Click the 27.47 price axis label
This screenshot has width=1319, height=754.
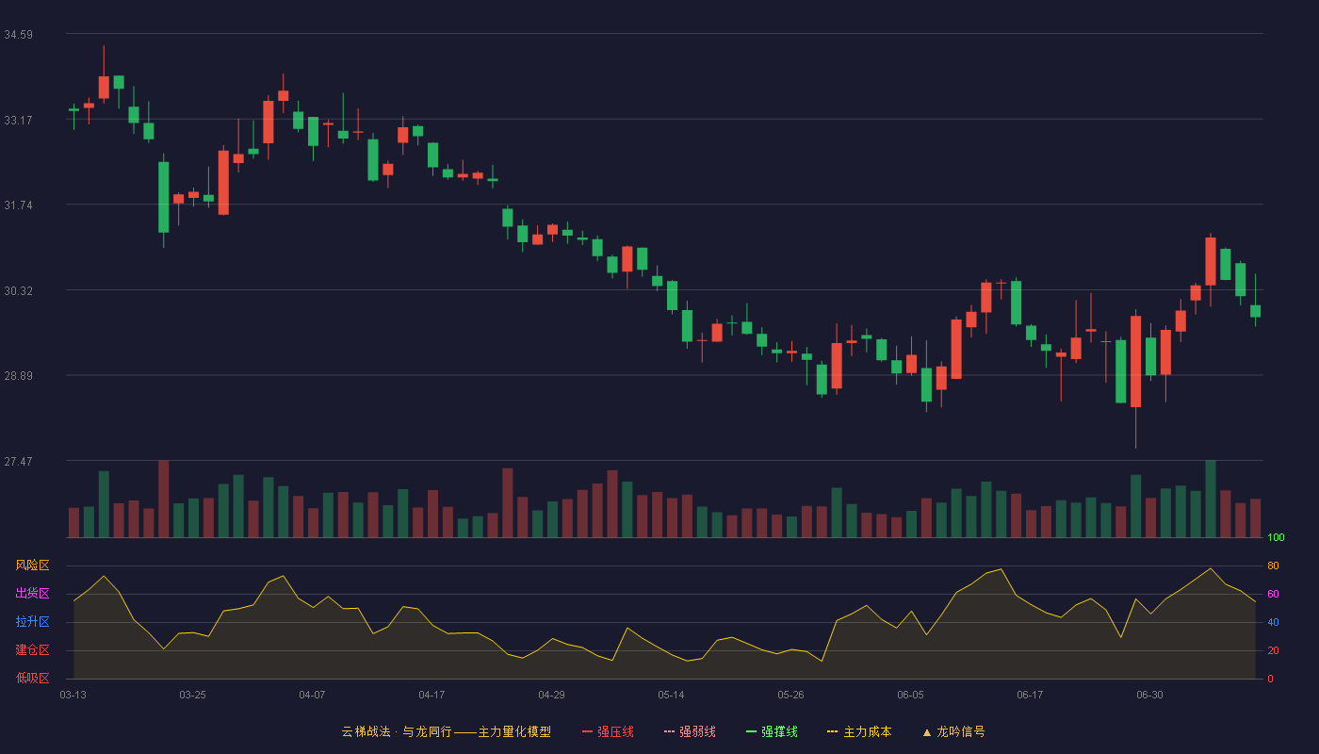coord(18,462)
